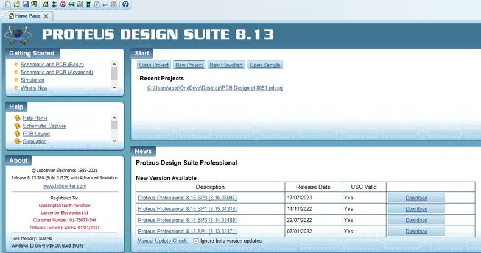Open Schematic and PCB (Basic) tutorial link
Screen dimensions: 481x253
click(x=52, y=65)
